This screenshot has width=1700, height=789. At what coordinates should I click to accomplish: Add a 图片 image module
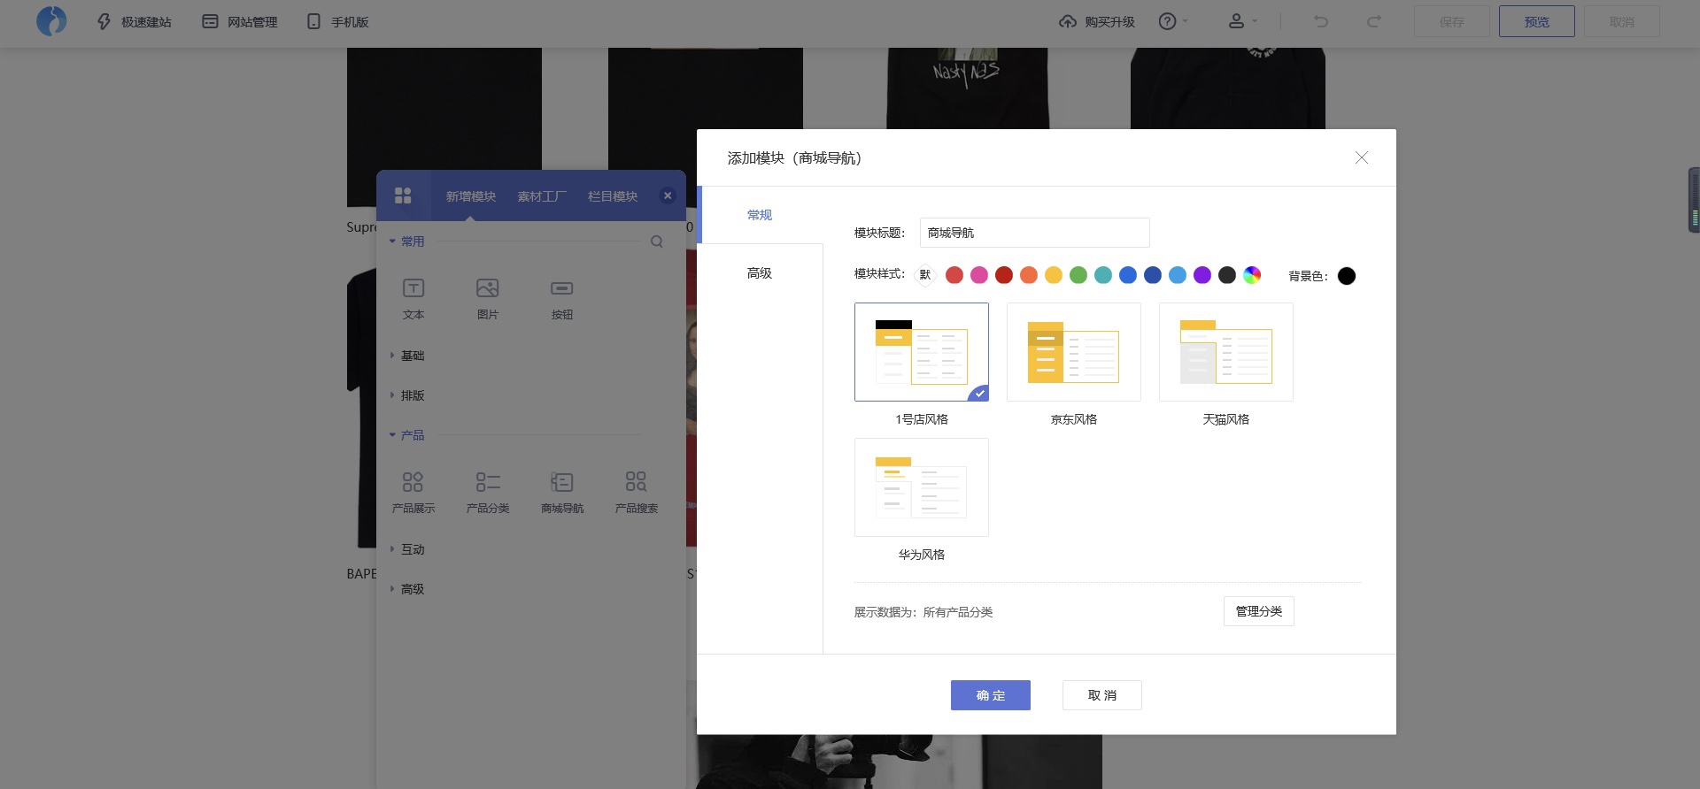click(488, 288)
